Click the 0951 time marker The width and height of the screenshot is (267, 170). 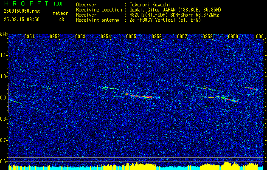[29, 37]
